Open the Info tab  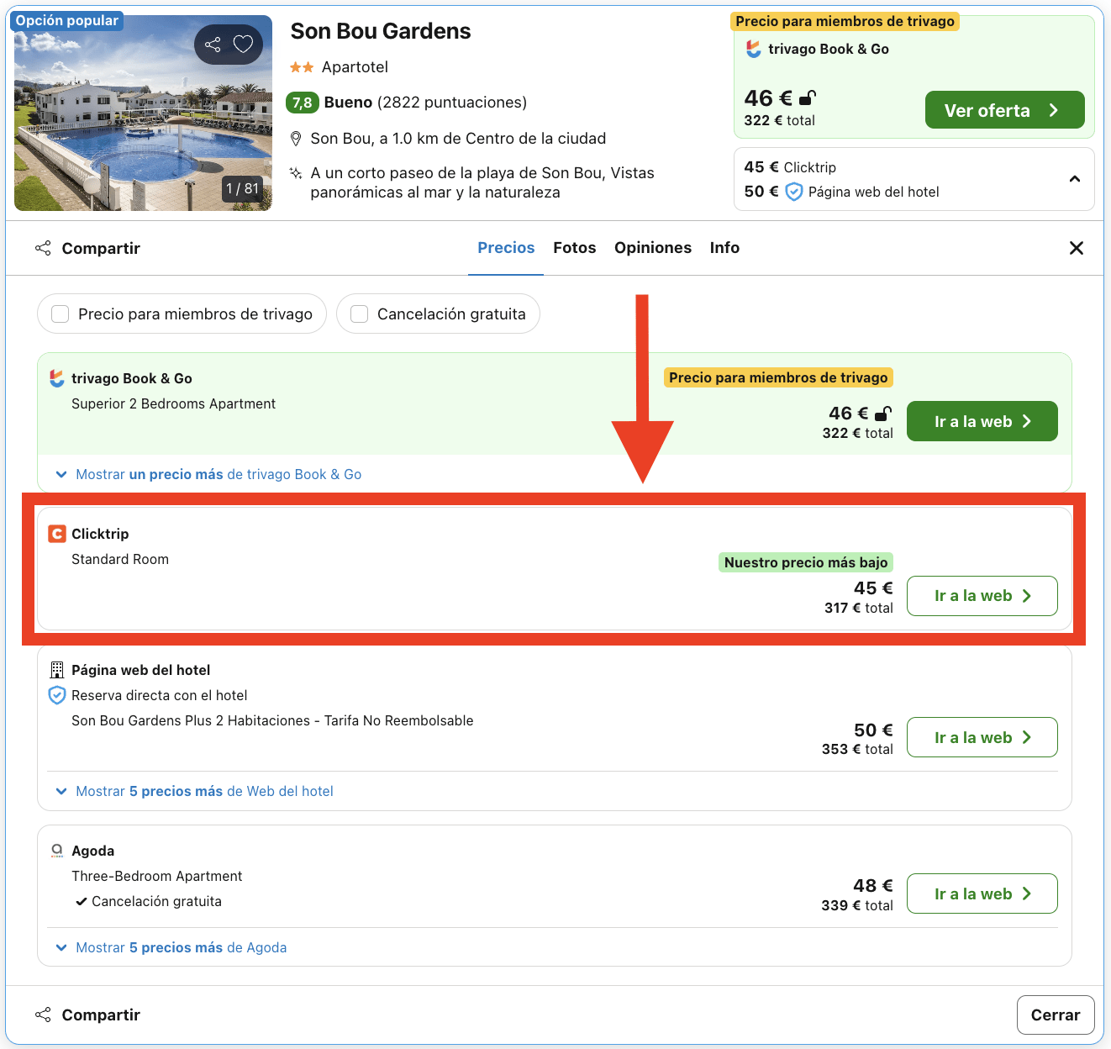point(724,248)
